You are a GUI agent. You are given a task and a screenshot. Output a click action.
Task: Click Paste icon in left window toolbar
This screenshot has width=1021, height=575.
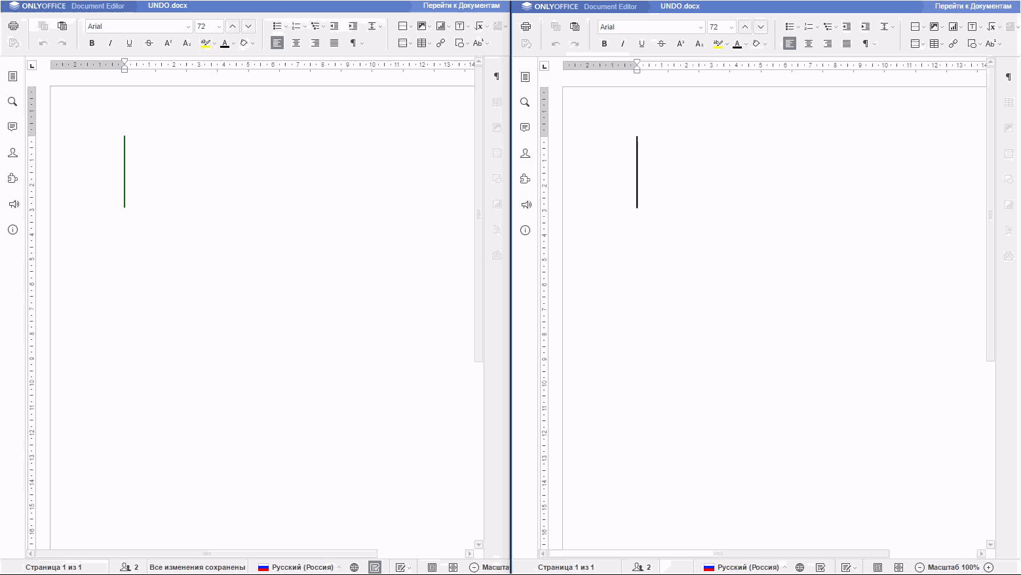click(62, 26)
